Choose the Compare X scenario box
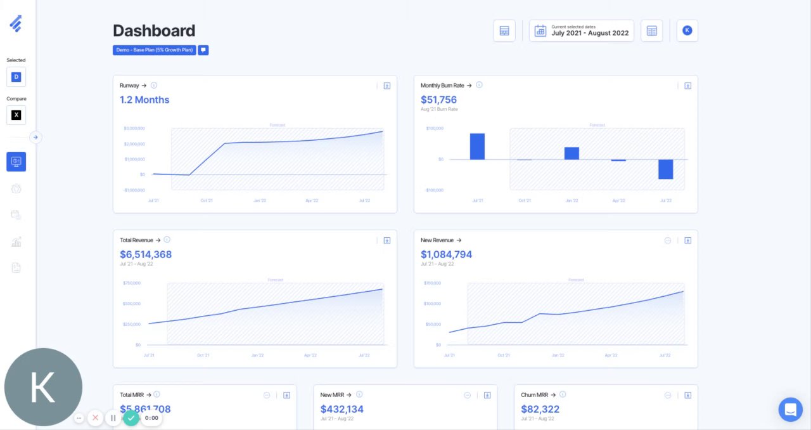 pyautogui.click(x=16, y=115)
